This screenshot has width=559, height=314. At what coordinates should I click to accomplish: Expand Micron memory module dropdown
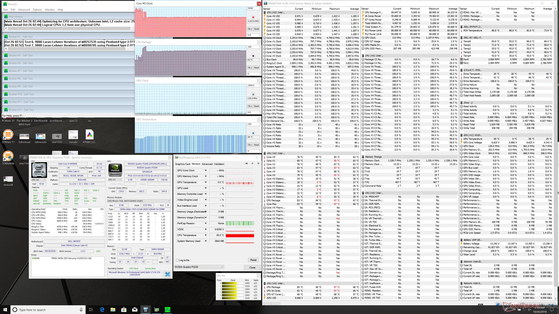click(x=168, y=201)
